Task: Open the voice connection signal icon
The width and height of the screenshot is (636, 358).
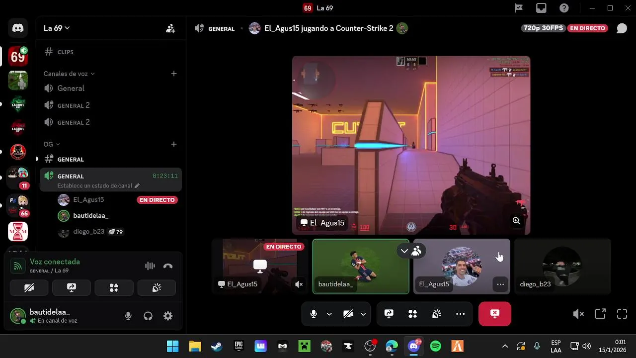Action: click(18, 266)
